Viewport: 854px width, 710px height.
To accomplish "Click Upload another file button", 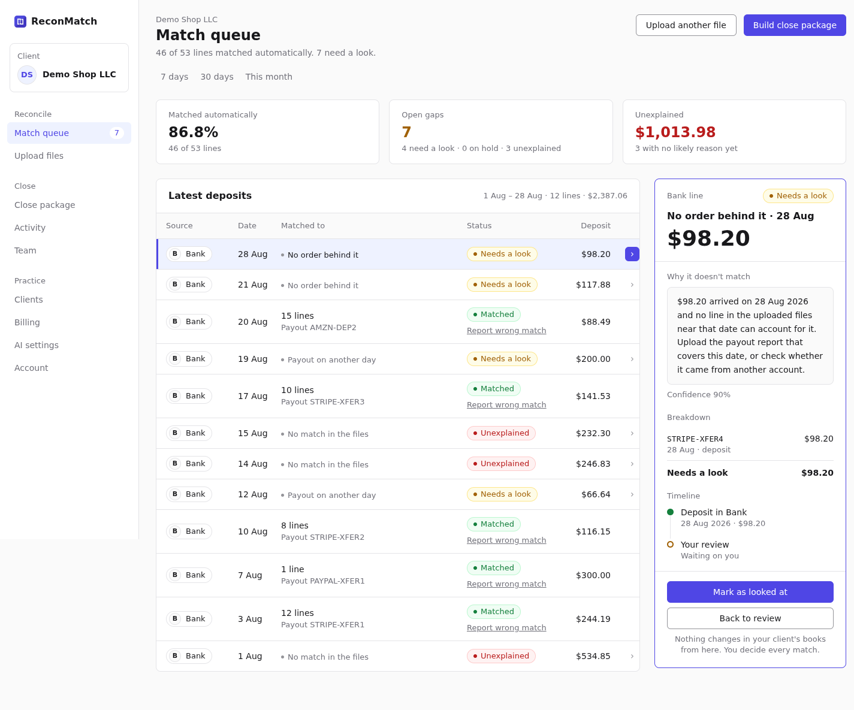I will click(x=686, y=25).
